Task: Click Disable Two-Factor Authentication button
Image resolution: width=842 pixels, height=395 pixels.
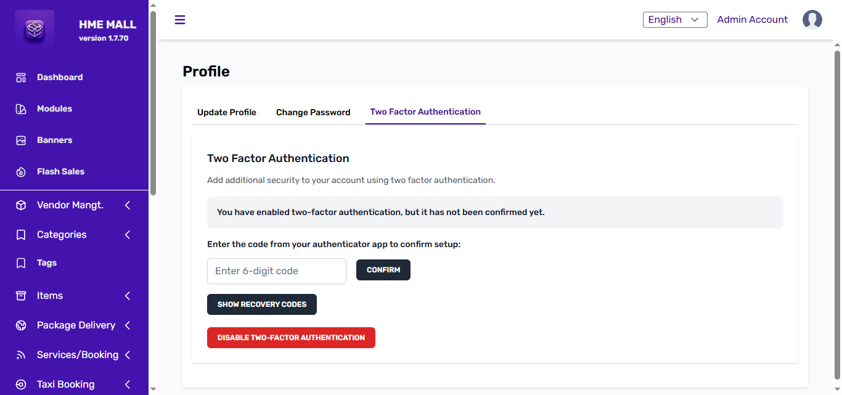Action: coord(291,338)
